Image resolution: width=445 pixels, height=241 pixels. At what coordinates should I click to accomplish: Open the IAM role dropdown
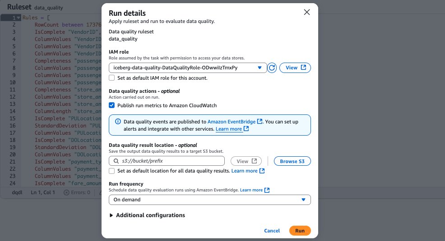188,68
